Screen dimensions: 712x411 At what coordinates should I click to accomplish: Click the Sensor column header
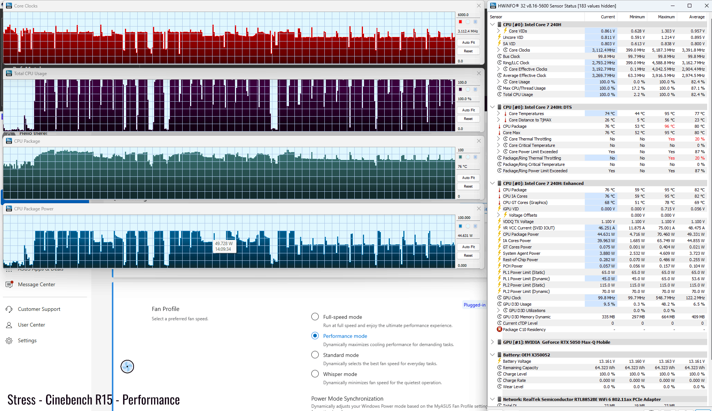[x=536, y=17]
